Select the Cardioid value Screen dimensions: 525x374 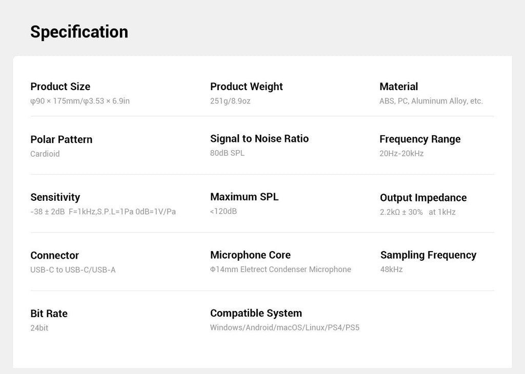click(x=45, y=154)
